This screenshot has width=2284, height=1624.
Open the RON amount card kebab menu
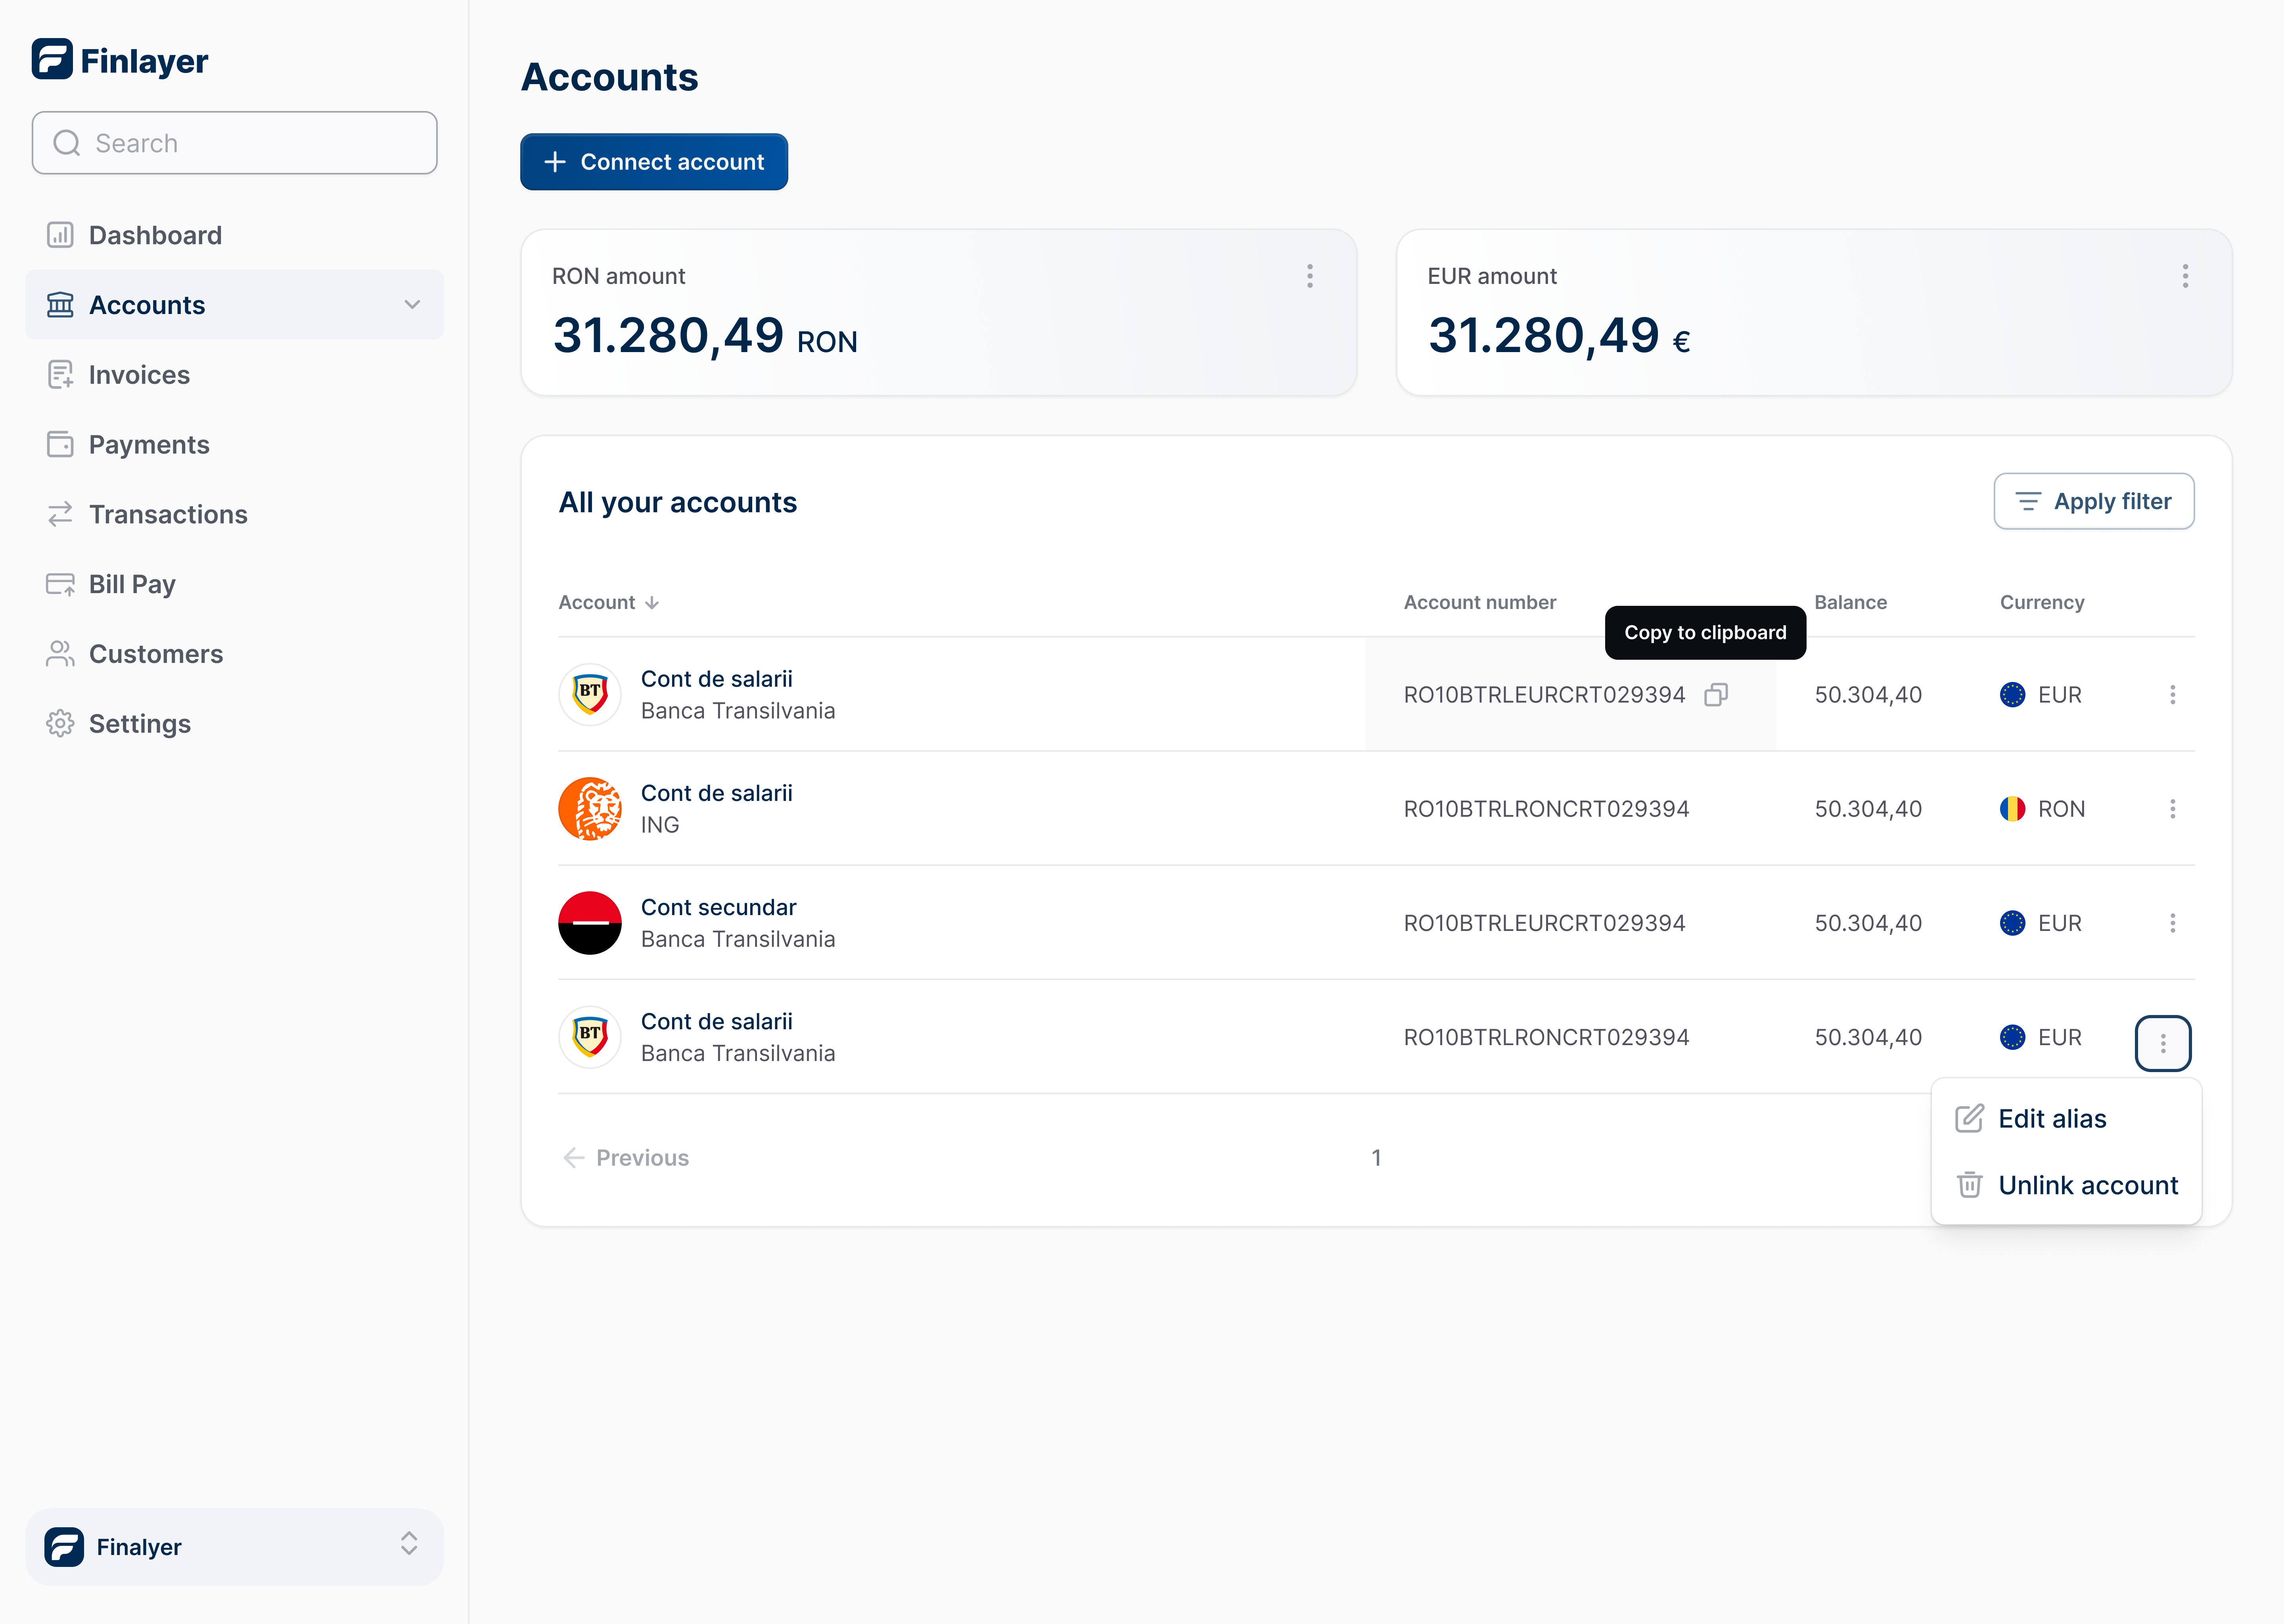(1310, 276)
